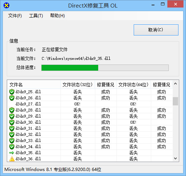Click 32-bit OK! status of d3dx9_27.dll
This screenshot has width=186, height=176.
tap(77, 104)
